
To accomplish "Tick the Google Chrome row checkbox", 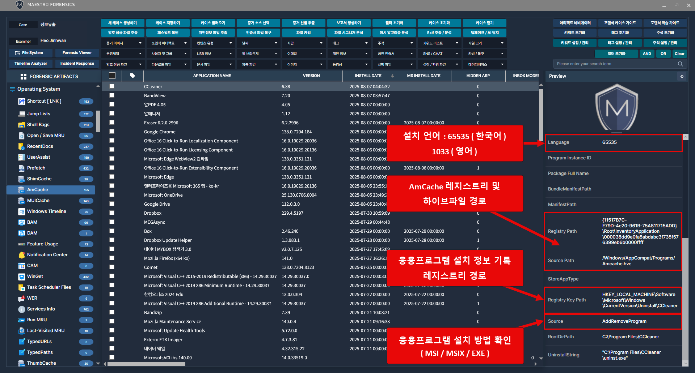I will (112, 132).
